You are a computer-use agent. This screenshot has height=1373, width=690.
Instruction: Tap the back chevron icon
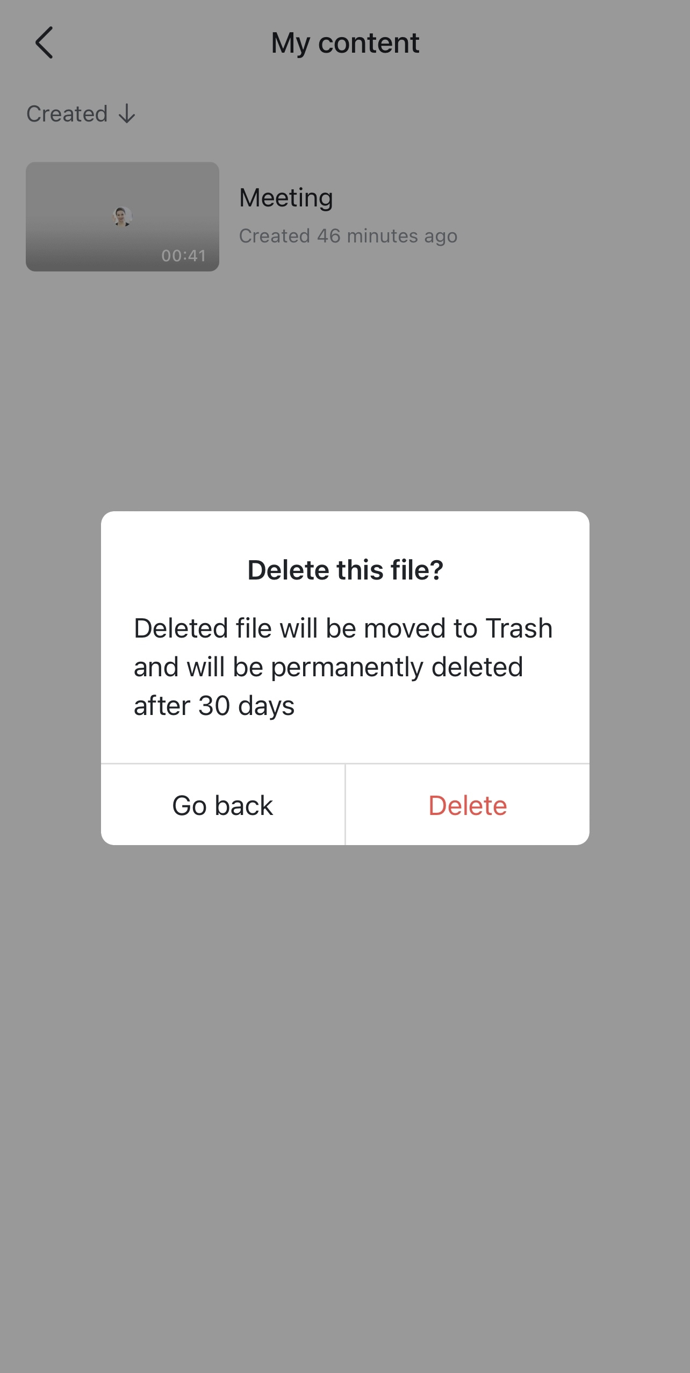point(44,42)
